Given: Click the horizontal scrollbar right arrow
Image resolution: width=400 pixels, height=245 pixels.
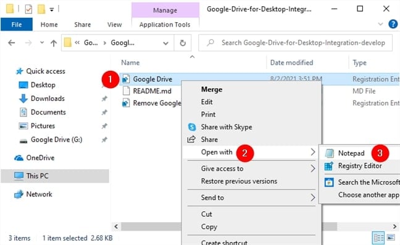Looking at the screenshot, I should click(x=394, y=227).
